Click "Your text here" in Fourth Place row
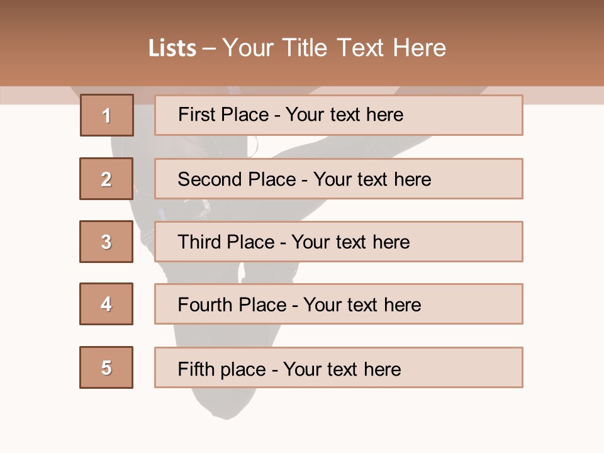Image resolution: width=604 pixels, height=453 pixels. point(362,305)
